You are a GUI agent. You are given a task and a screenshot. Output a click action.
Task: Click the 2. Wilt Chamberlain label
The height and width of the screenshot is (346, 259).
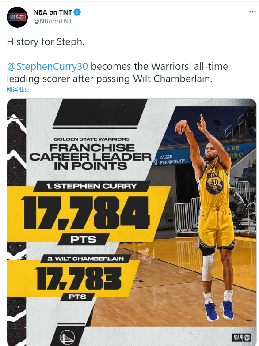[86, 259]
